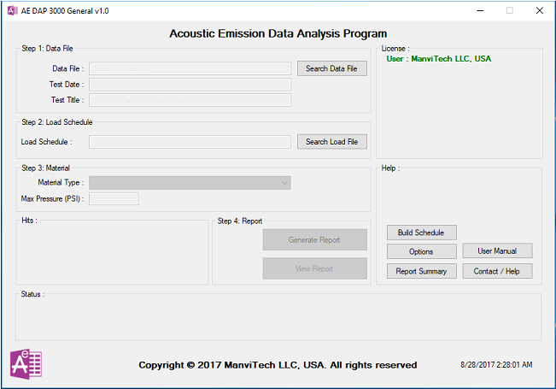Click the date and time 8/28/2017 2:28:01 AM
The image size is (556, 389).
496,364
